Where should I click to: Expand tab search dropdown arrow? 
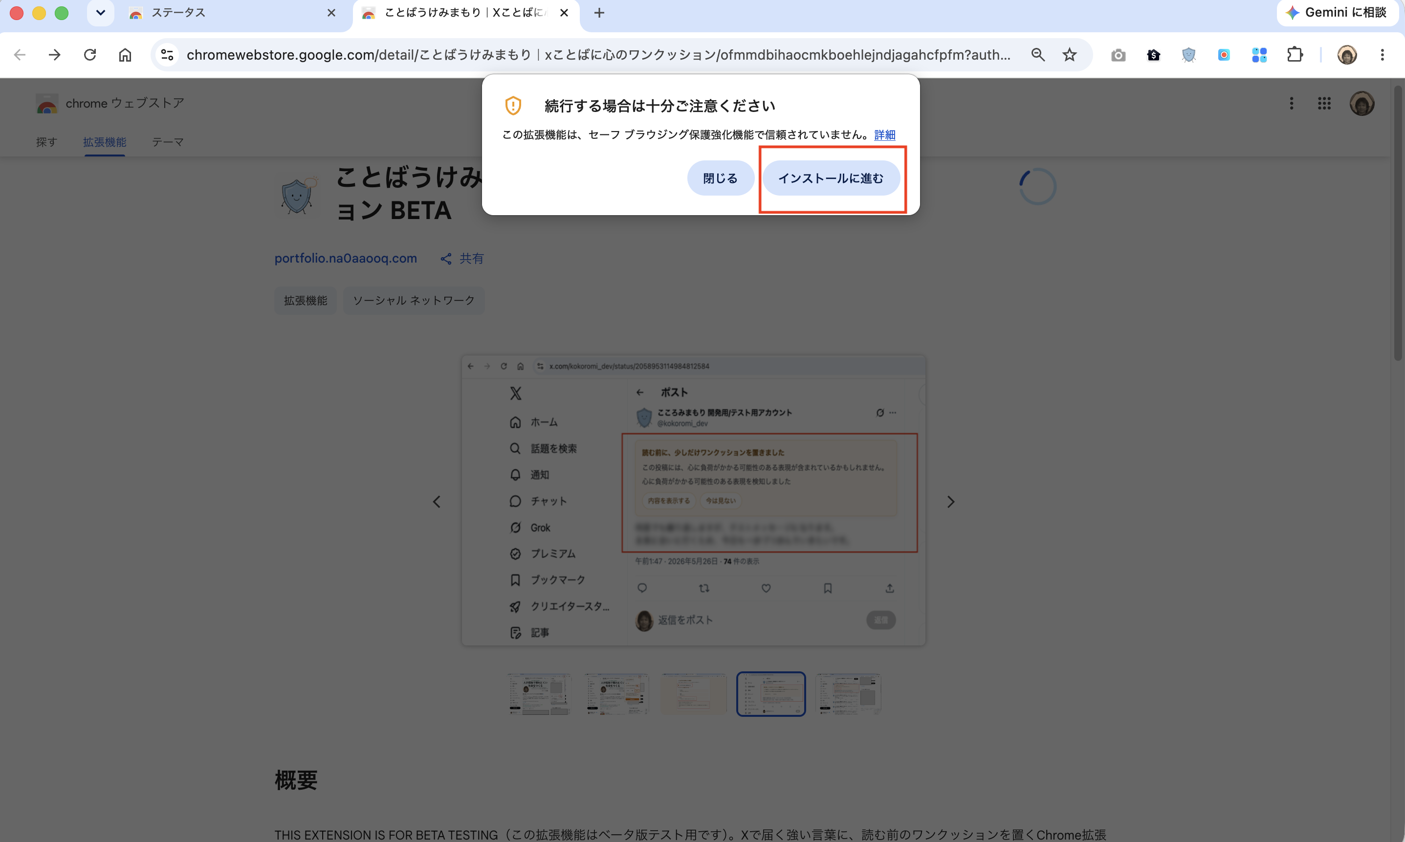click(x=100, y=13)
